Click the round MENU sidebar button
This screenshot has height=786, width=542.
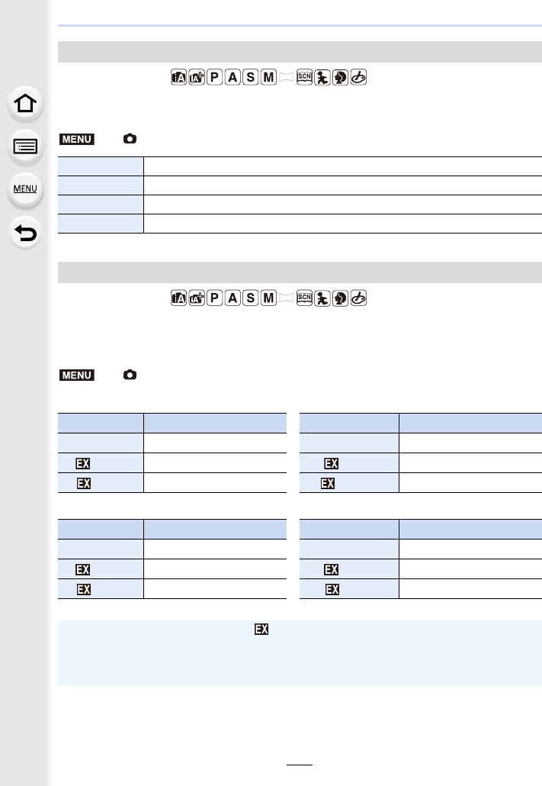pos(25,189)
